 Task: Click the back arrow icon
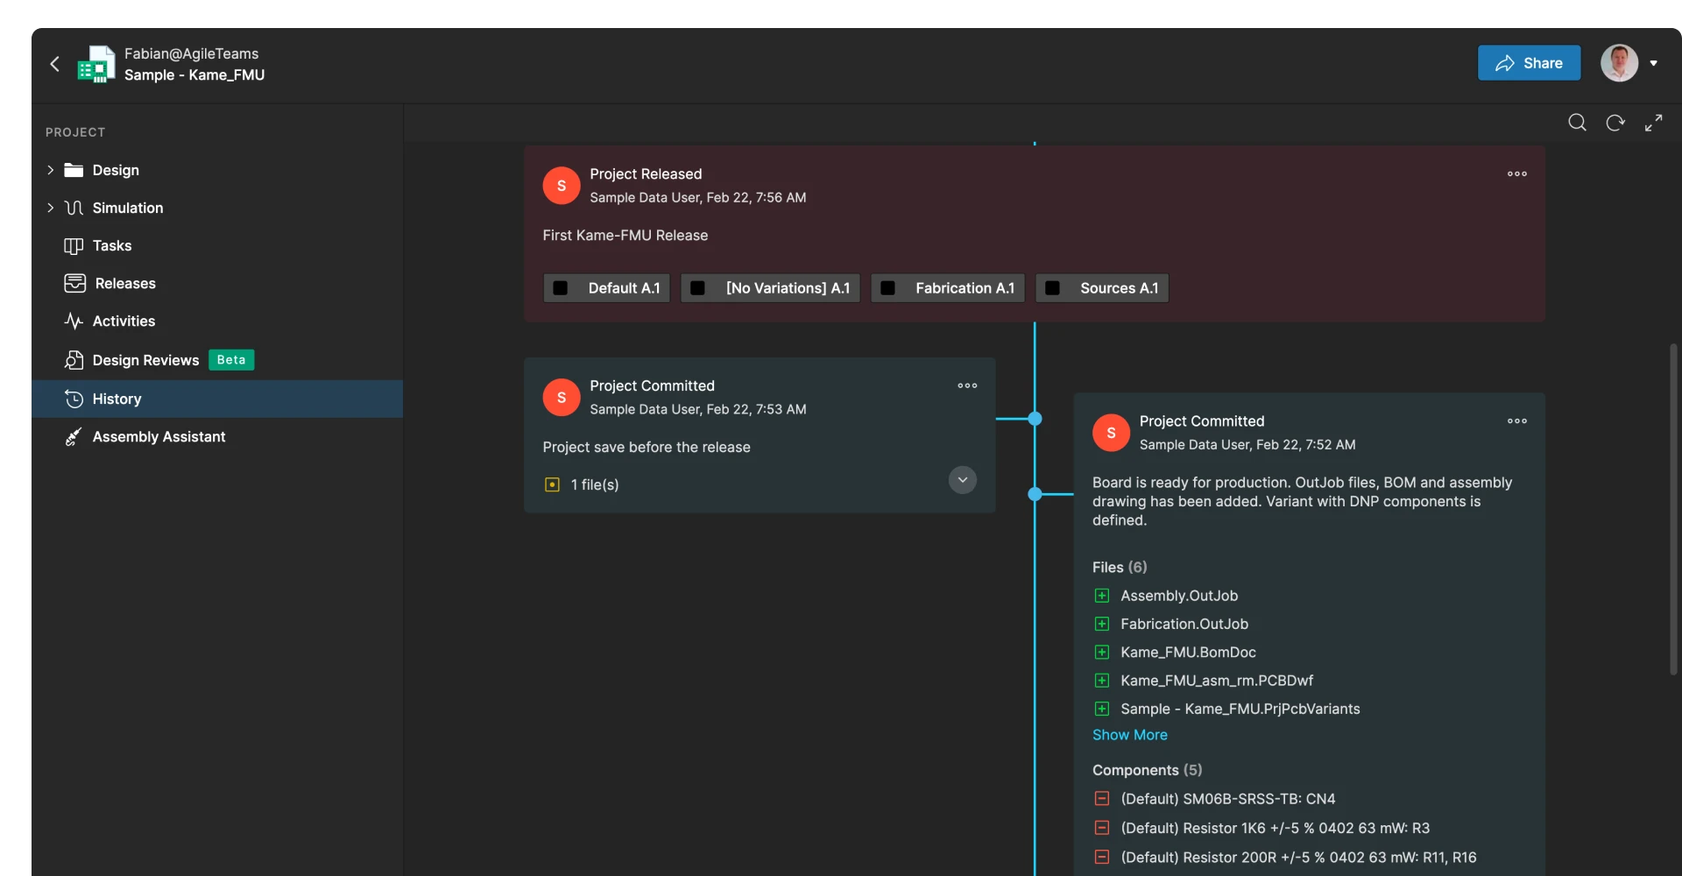coord(55,64)
